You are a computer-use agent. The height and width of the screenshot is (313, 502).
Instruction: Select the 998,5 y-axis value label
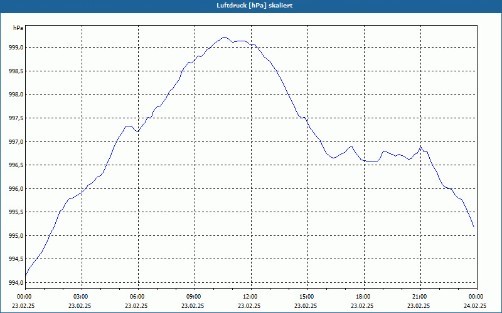click(16, 71)
